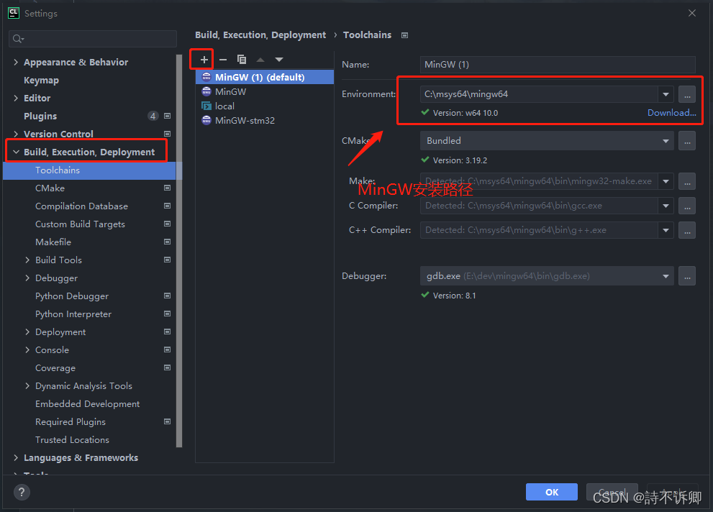Click project-level icon next to Build Tools

tap(168, 260)
